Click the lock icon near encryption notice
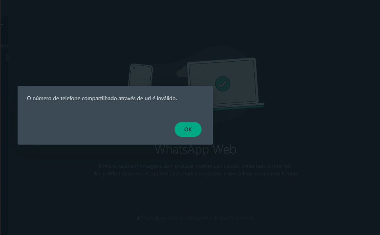 point(139,218)
